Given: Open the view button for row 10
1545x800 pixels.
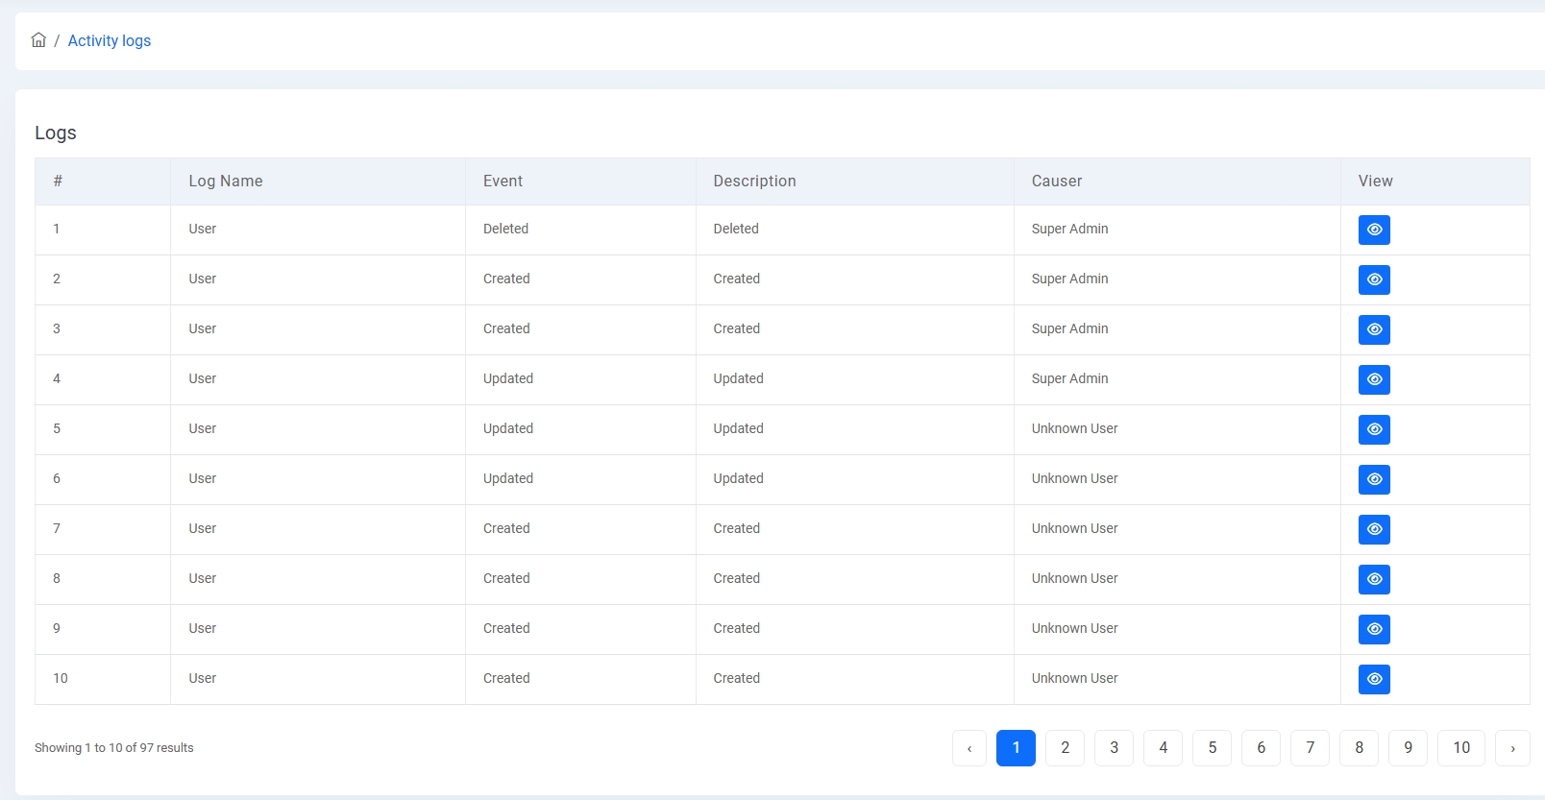Looking at the screenshot, I should 1374,679.
